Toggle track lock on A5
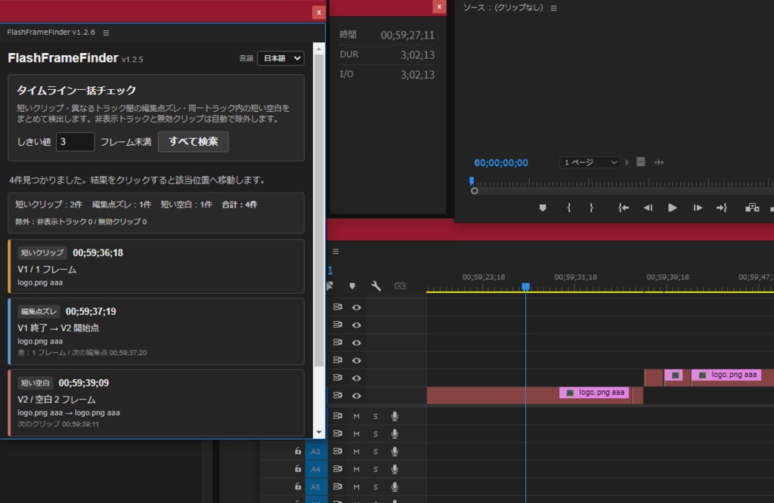 point(298,486)
